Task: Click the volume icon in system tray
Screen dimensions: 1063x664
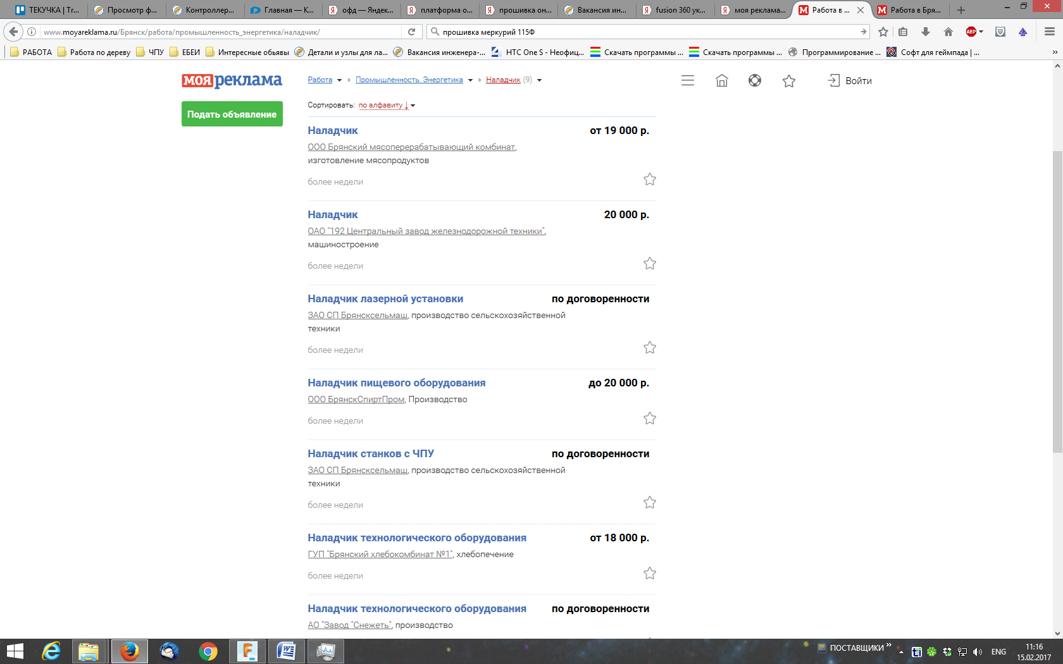Action: pyautogui.click(x=978, y=652)
